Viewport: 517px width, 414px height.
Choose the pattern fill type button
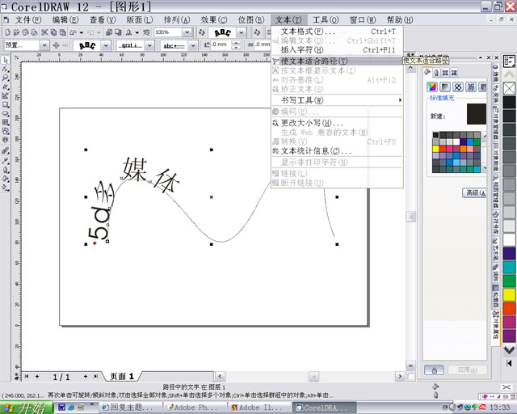point(458,87)
